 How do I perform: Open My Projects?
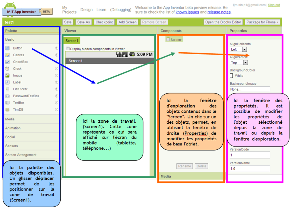click(69, 10)
